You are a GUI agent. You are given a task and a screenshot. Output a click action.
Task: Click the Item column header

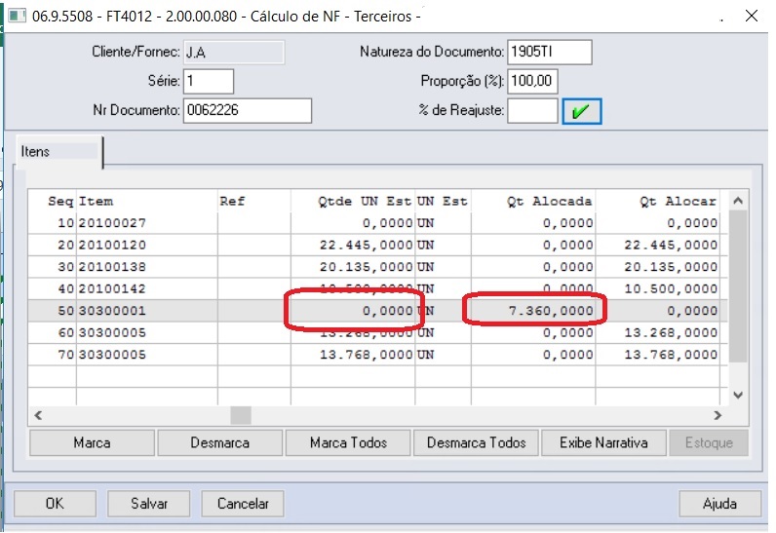pos(147,202)
